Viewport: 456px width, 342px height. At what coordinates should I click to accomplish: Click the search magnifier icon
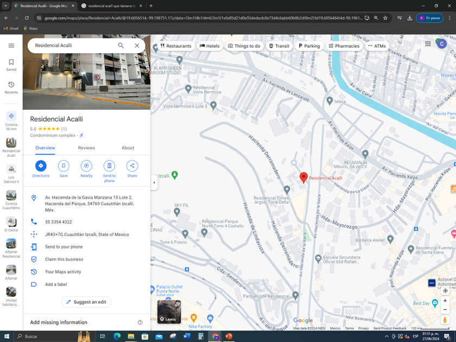click(121, 46)
